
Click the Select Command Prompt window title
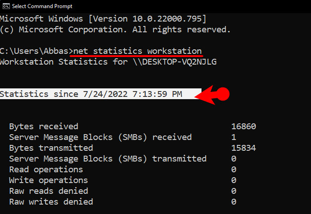[x=42, y=6]
